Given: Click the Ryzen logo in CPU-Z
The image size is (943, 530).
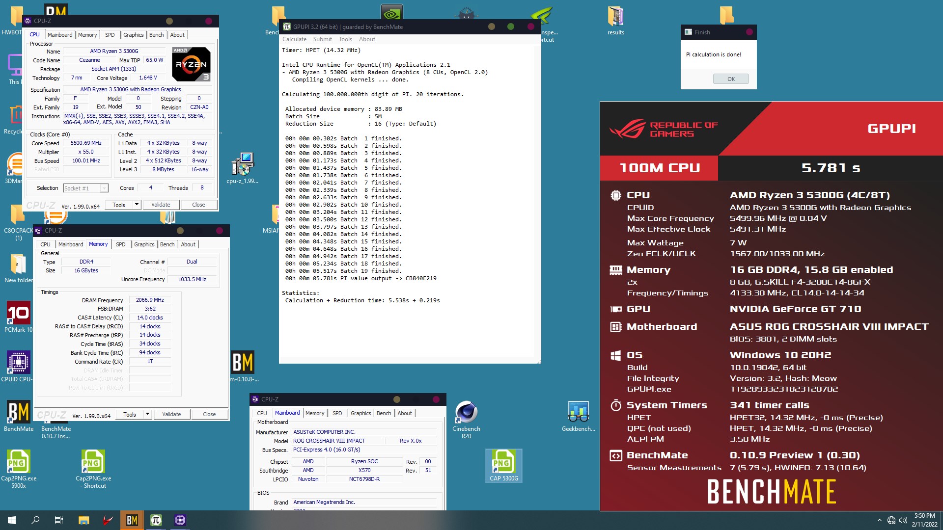Looking at the screenshot, I should point(192,64).
